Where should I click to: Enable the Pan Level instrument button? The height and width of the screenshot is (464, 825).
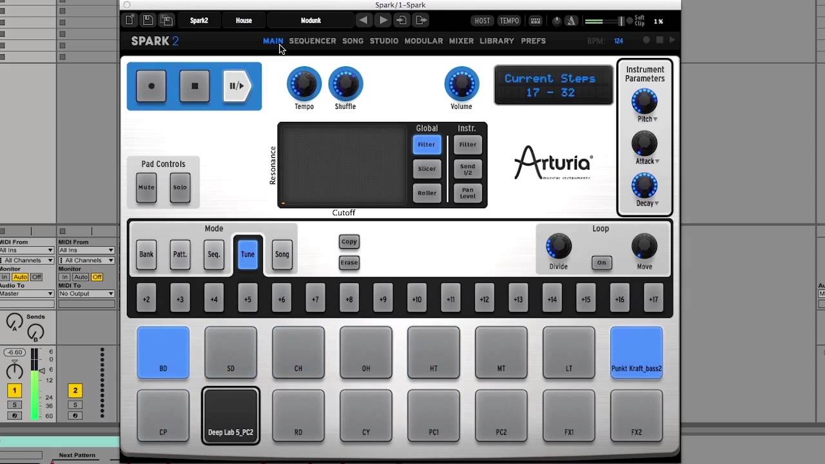pyautogui.click(x=468, y=193)
